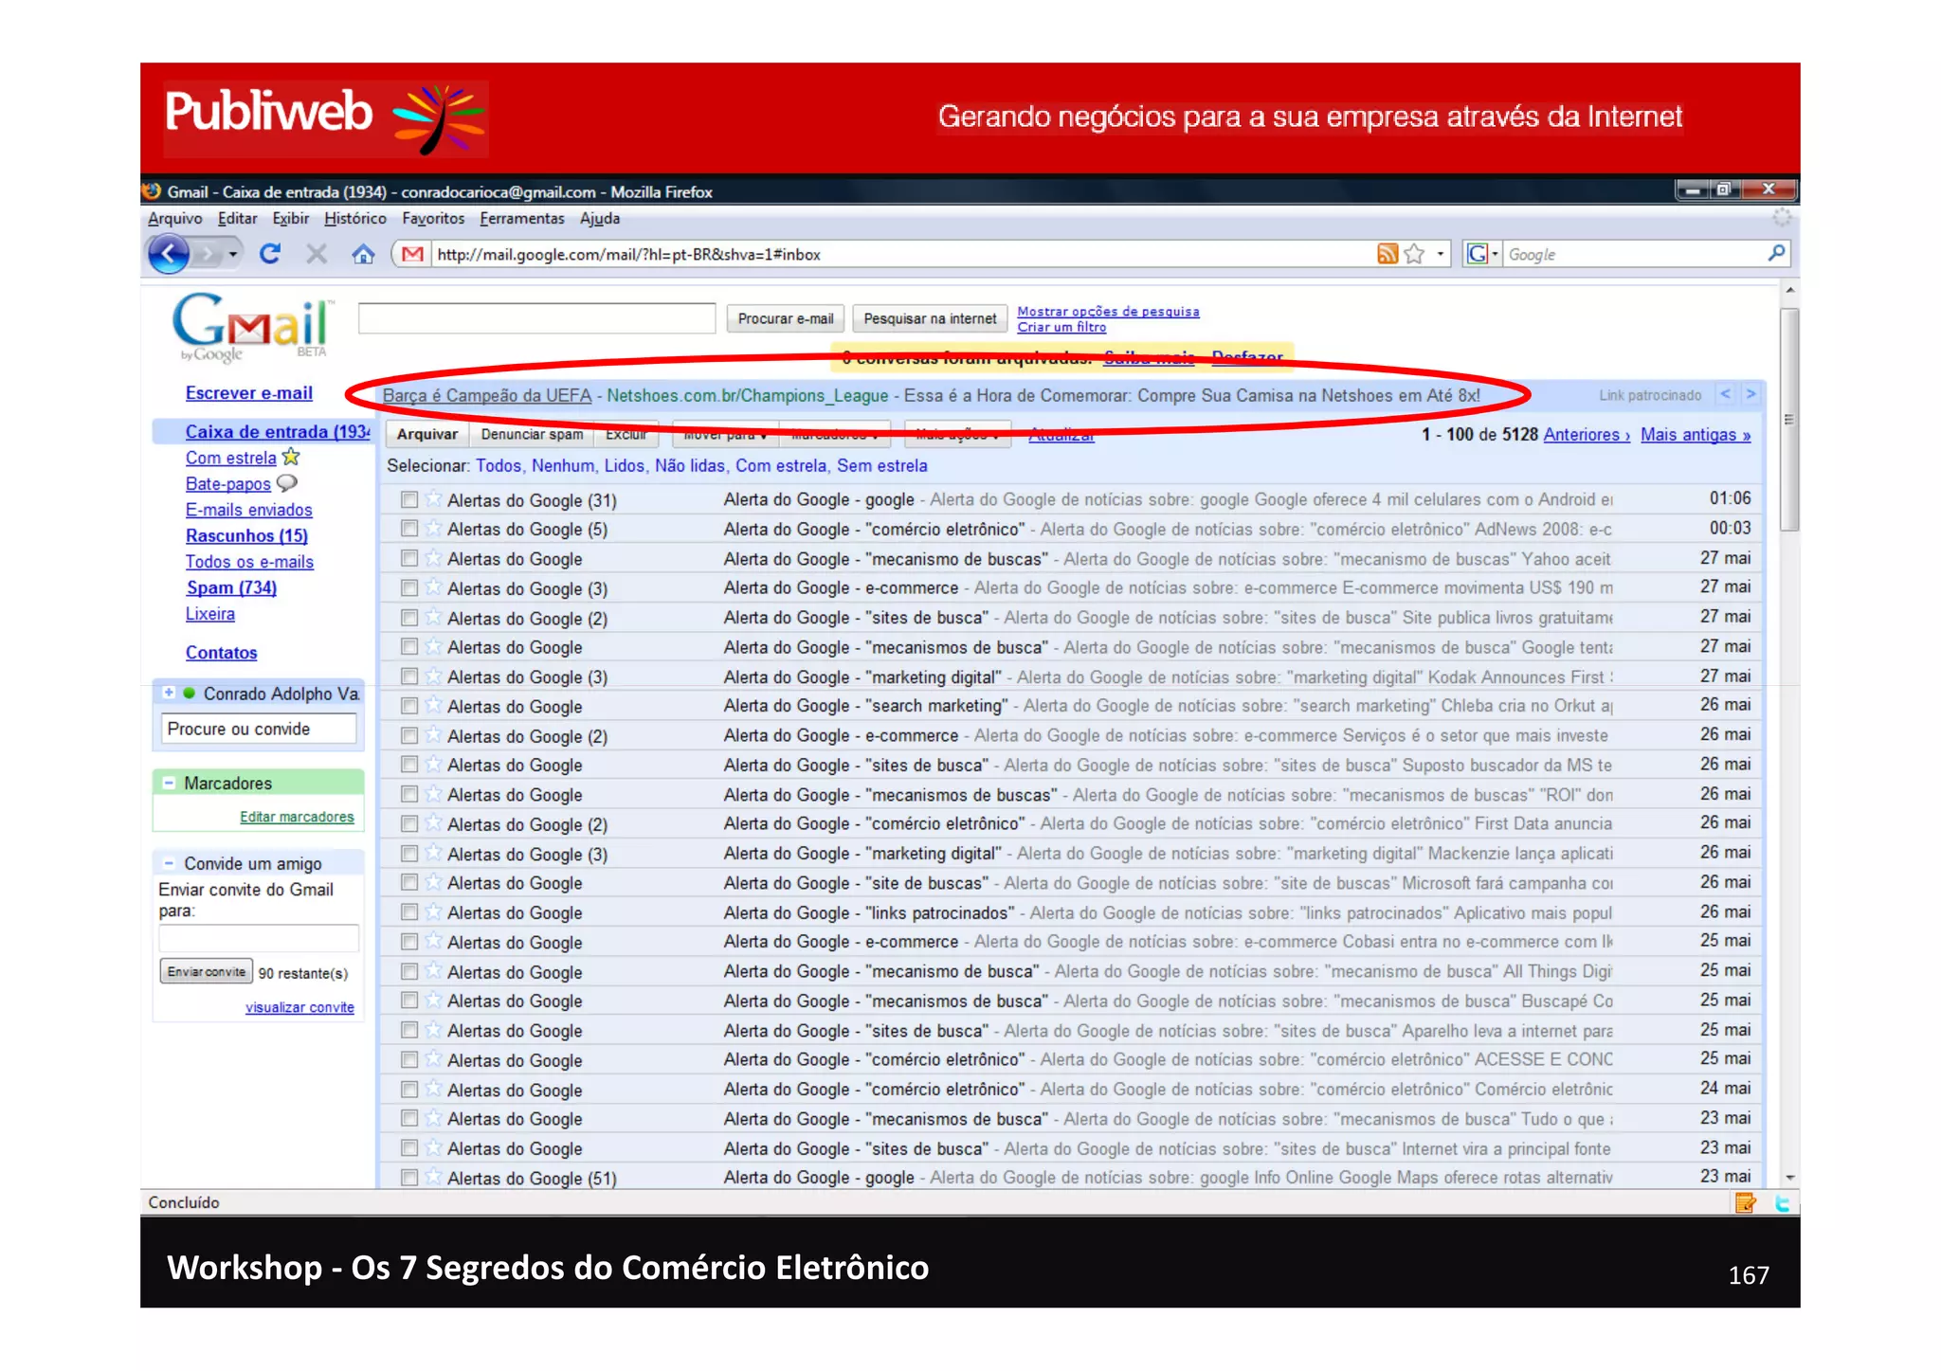Click the search magnifier icon in Google box
The width and height of the screenshot is (1941, 1371).
[1776, 253]
